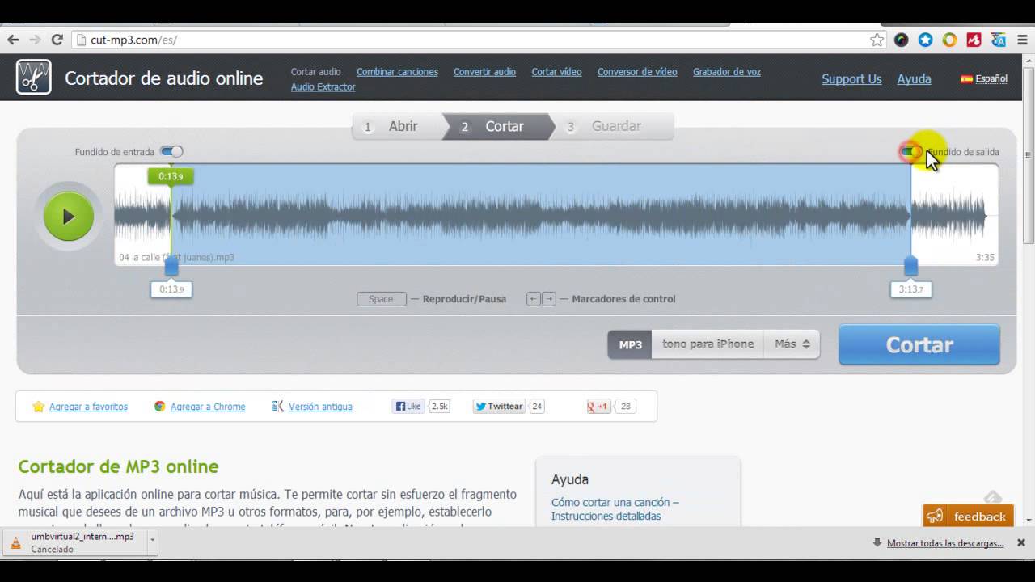Screen dimensions: 1035x582
Task: Click the Spanish flag icon
Action: [966, 79]
